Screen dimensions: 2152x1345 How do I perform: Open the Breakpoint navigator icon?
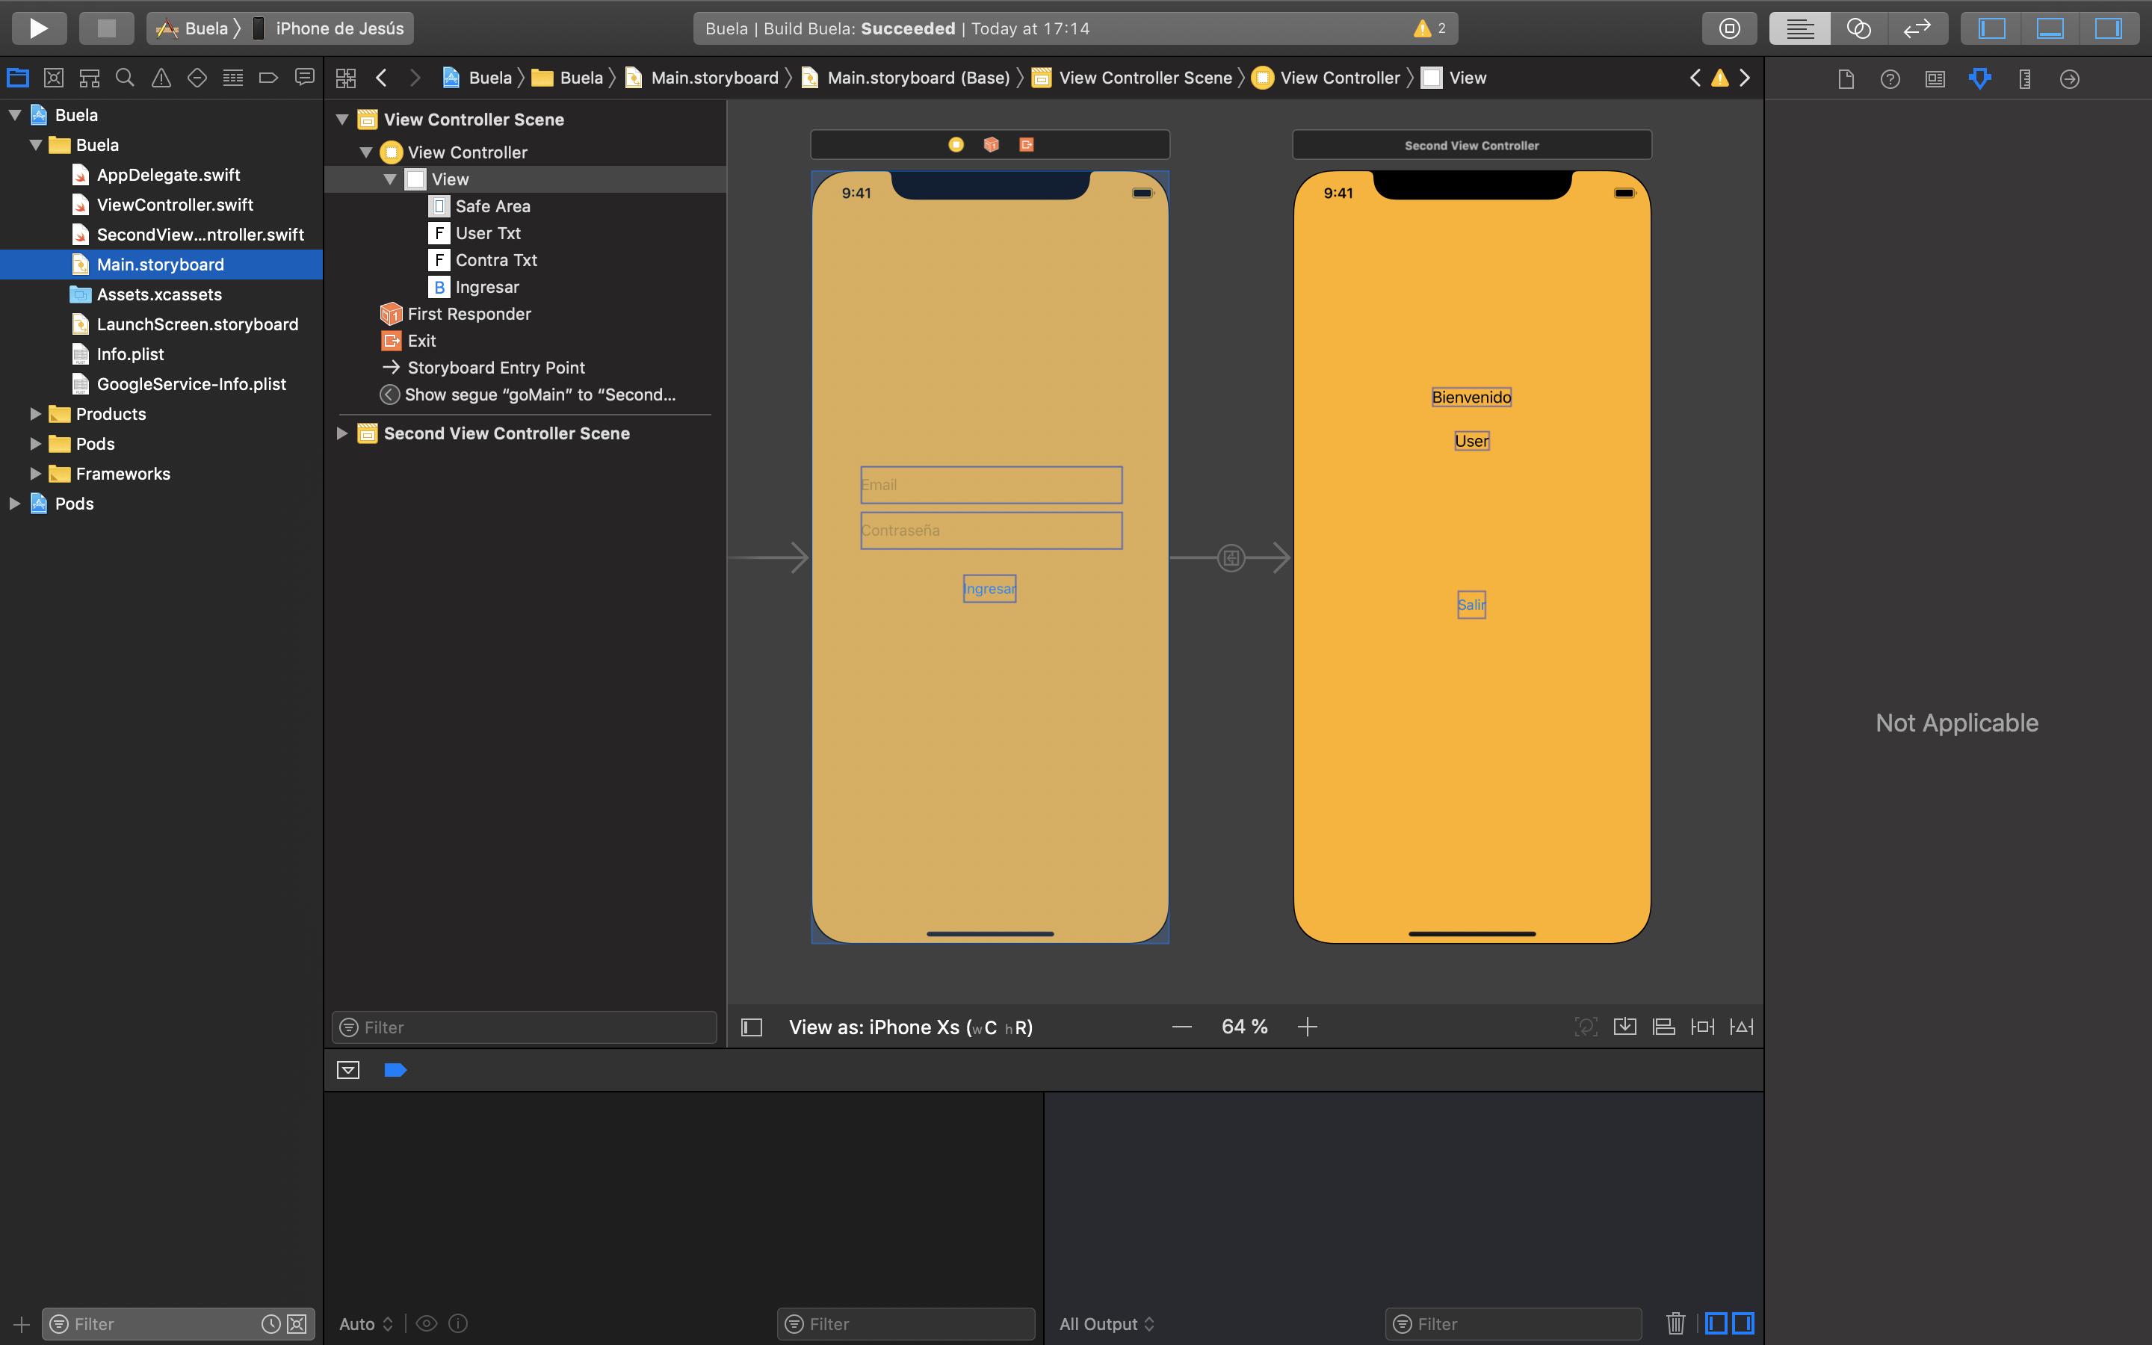click(268, 78)
